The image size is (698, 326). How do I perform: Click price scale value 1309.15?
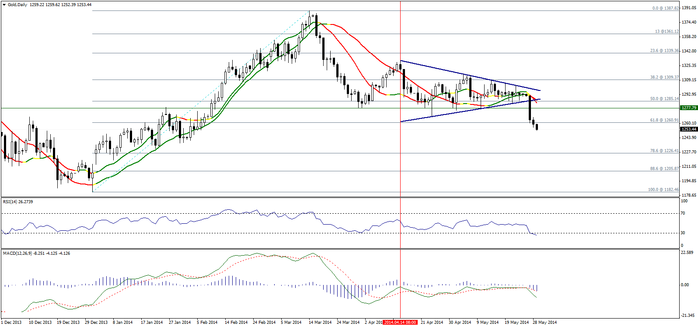coord(689,80)
